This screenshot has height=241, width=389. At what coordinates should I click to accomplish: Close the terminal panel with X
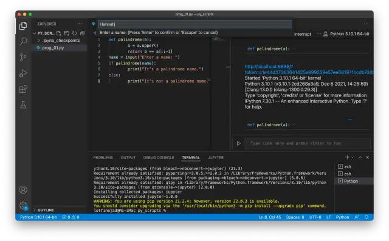coord(367,157)
